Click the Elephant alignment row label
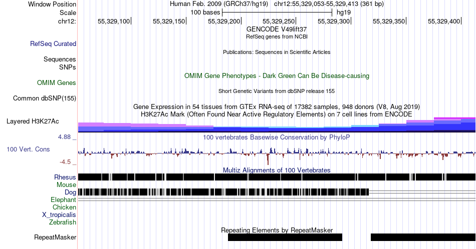Screen dimensions: 476x249 63,199
